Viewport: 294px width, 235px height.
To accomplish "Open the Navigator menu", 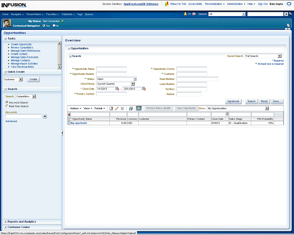I will 17,14.
